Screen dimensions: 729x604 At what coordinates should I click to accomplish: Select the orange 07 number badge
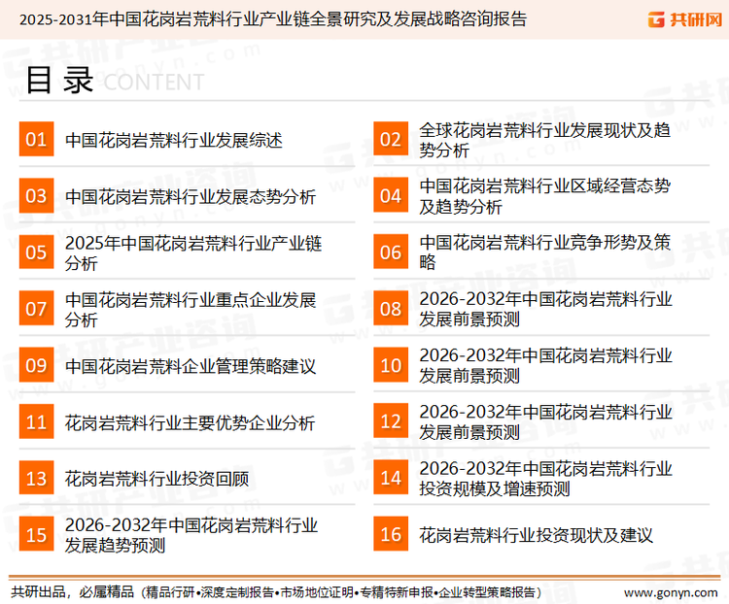(x=36, y=309)
